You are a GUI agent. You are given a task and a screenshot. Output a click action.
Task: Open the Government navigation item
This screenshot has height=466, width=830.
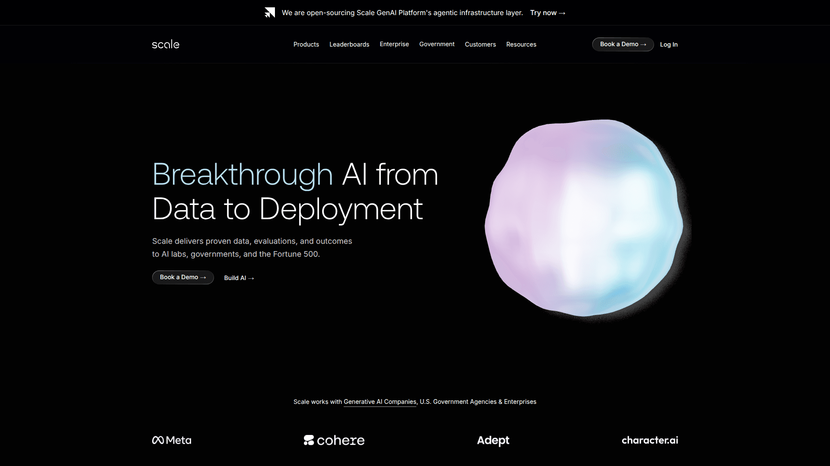[437, 44]
